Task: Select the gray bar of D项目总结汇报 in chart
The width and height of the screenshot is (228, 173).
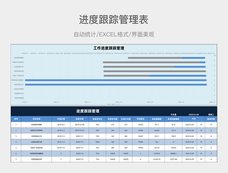Action: [155, 71]
